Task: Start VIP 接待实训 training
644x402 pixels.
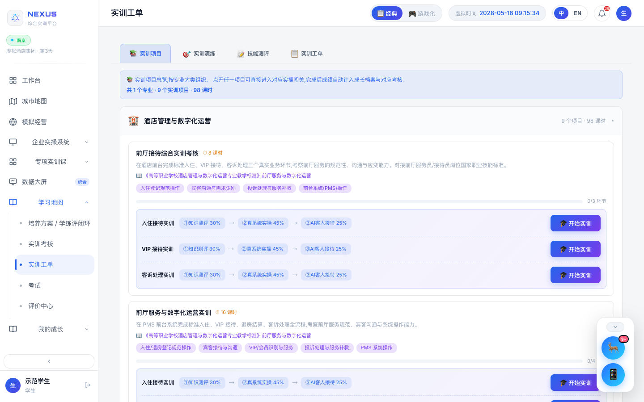Action: (x=575, y=249)
